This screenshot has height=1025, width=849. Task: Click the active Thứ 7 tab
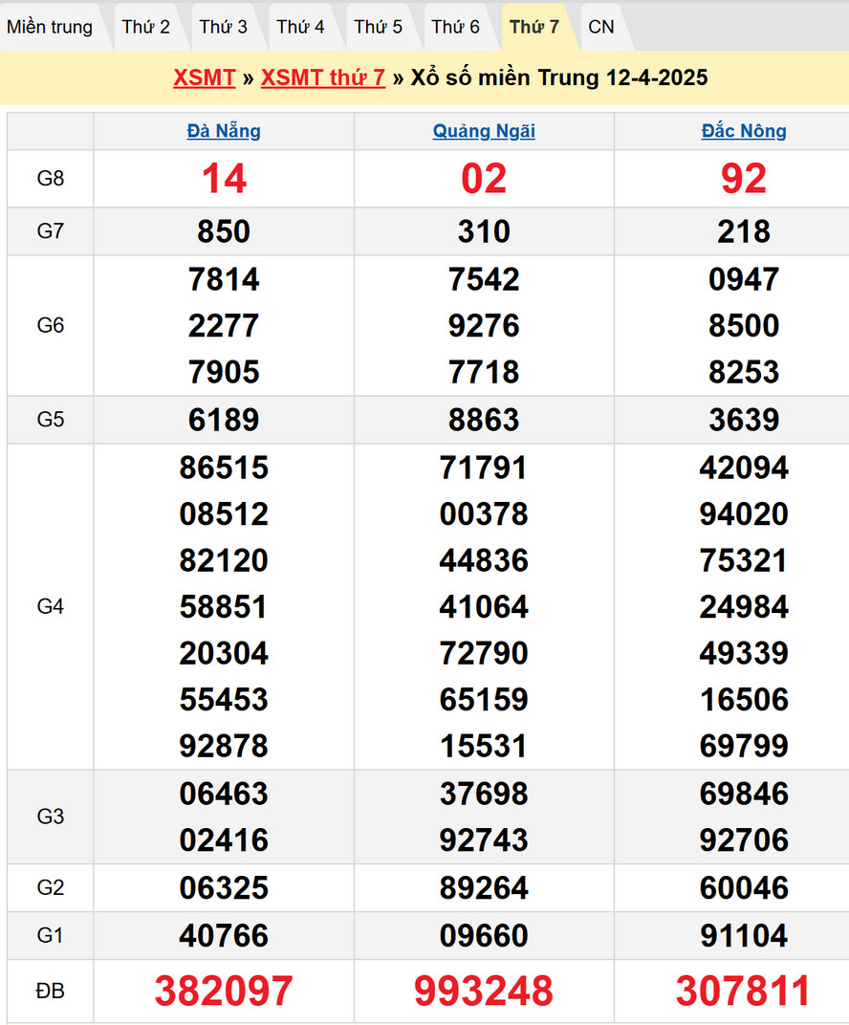point(534,27)
